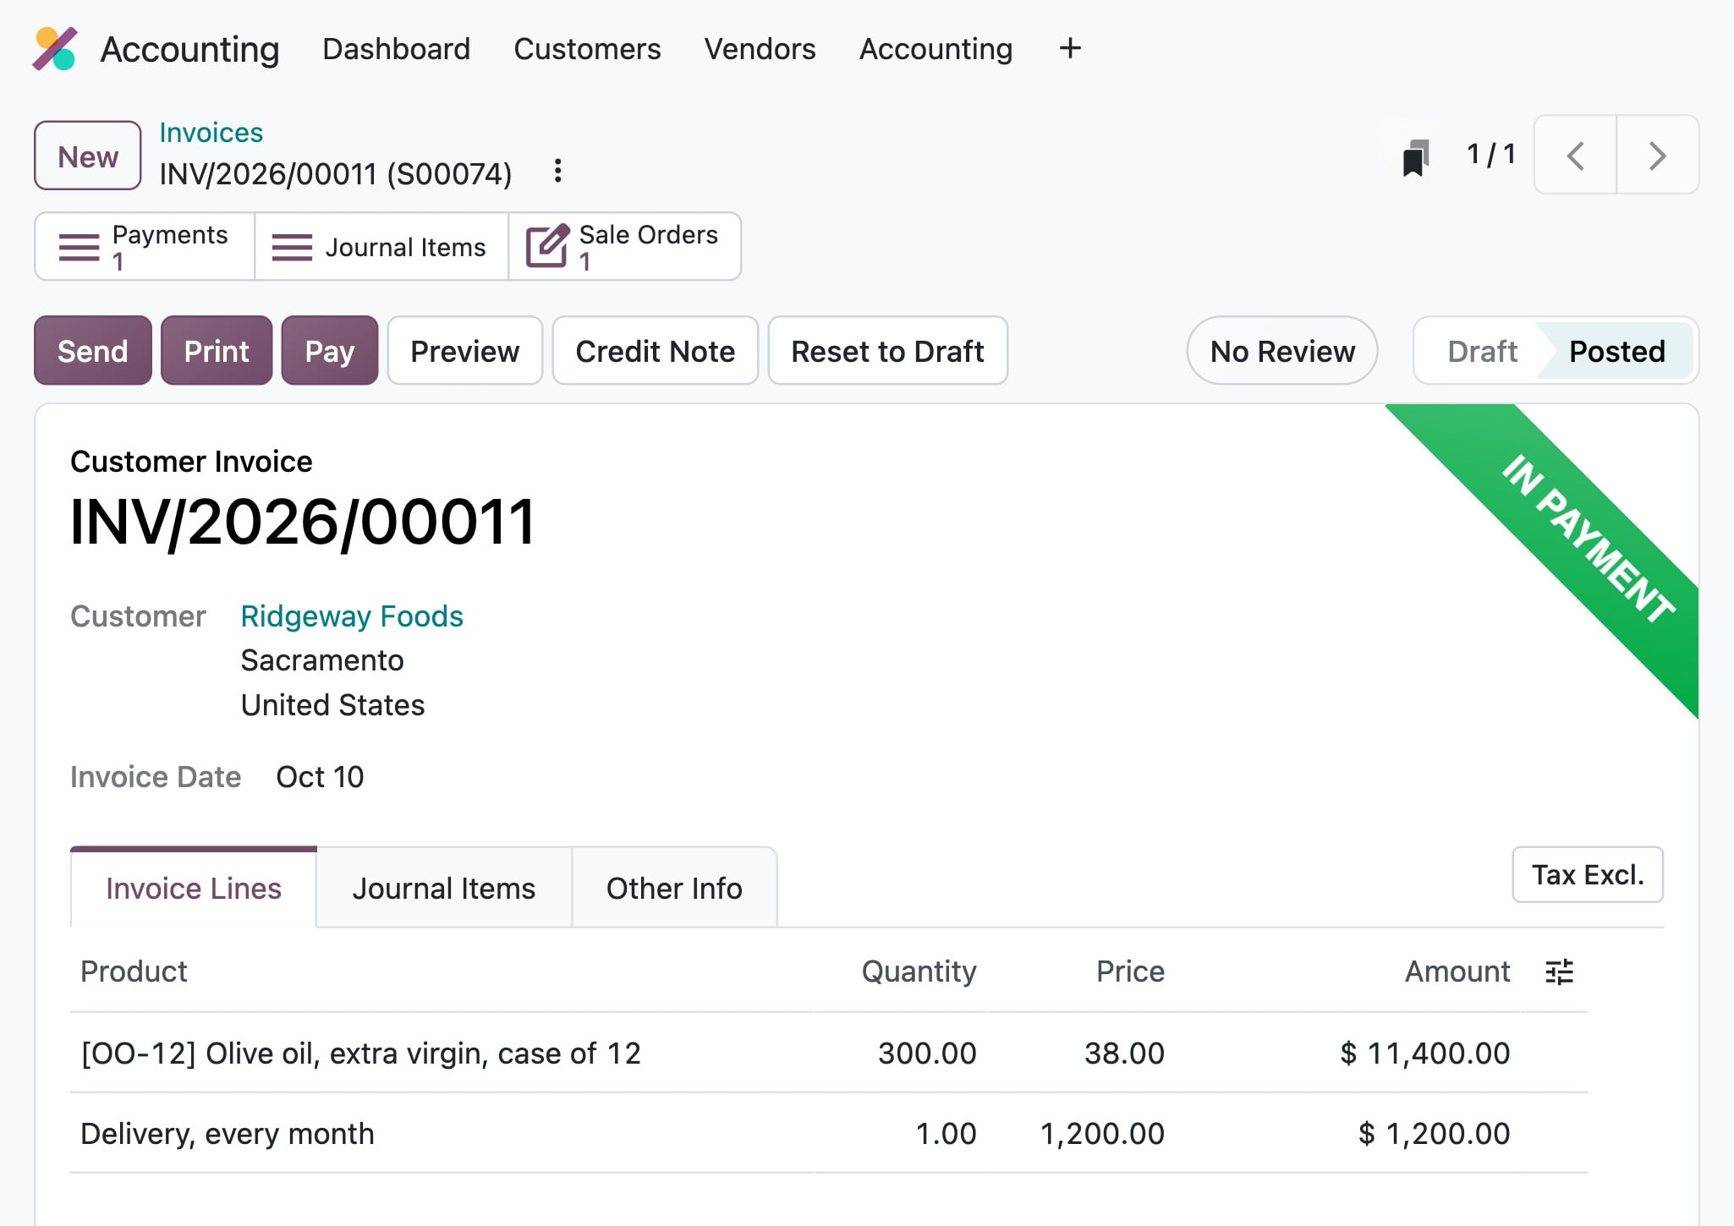
Task: Open Ridgeway Foods customer link
Action: click(352, 616)
